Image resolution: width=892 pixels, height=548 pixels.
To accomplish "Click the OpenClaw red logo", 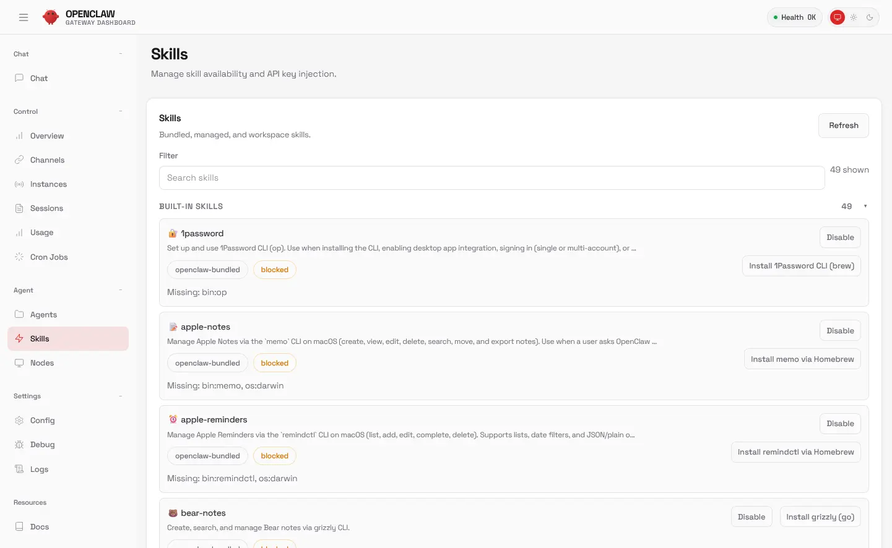I will pyautogui.click(x=51, y=17).
